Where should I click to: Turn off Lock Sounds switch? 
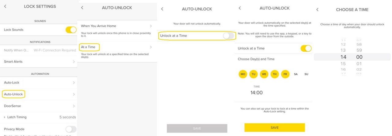tap(71, 30)
